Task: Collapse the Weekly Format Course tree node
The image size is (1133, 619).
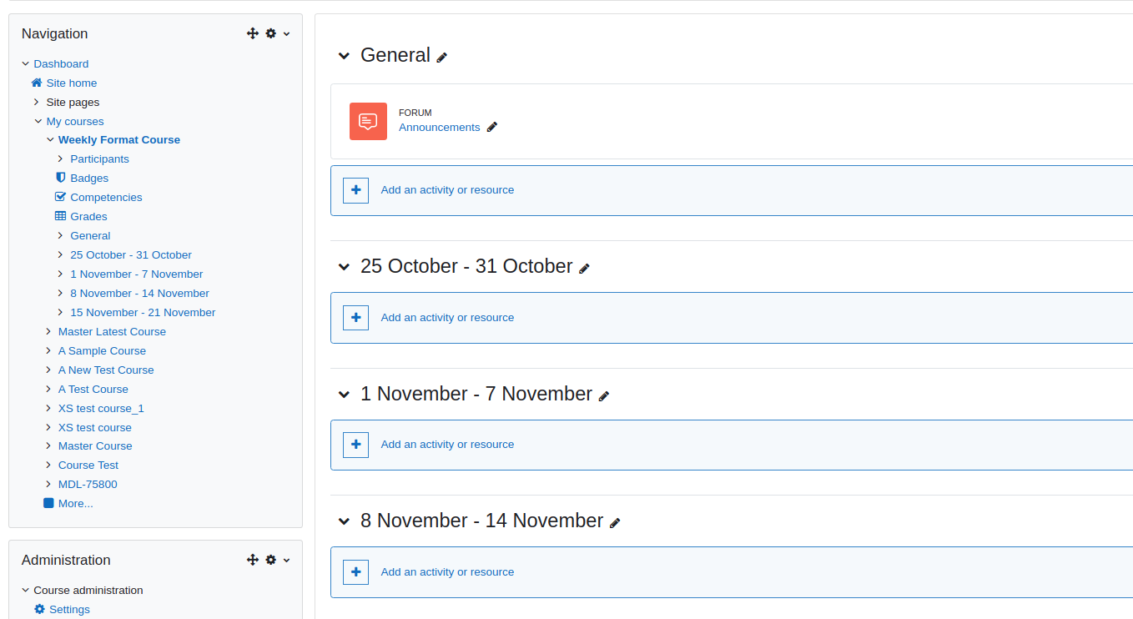Action: pyautogui.click(x=50, y=139)
